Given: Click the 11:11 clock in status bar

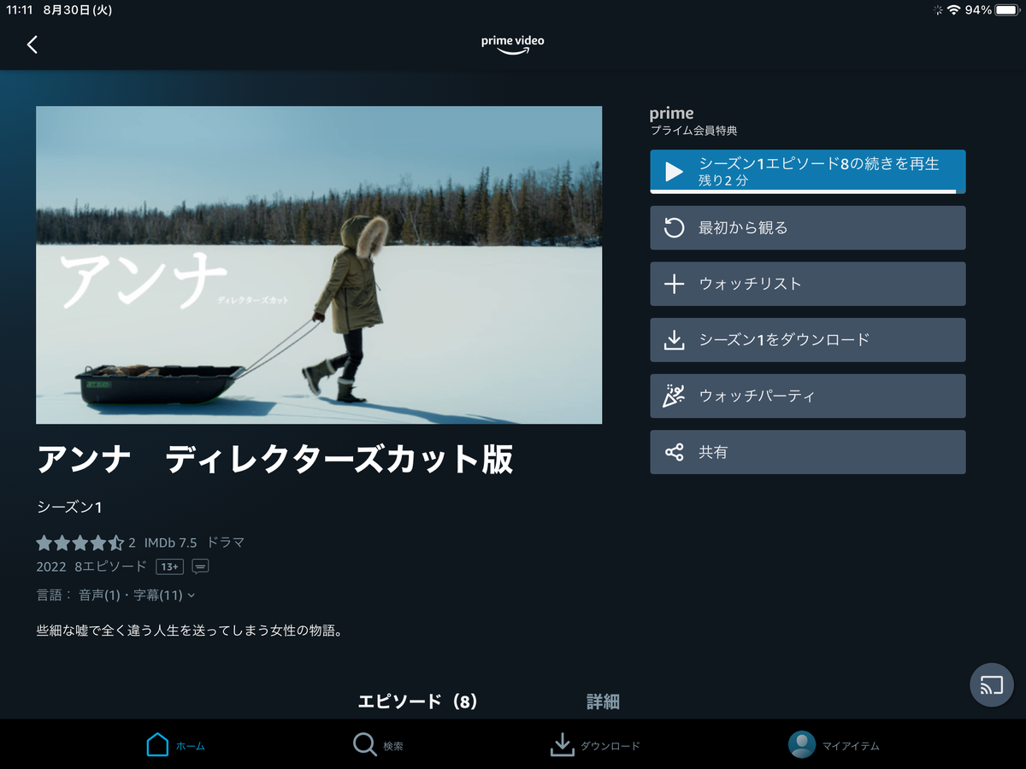Looking at the screenshot, I should pyautogui.click(x=21, y=10).
